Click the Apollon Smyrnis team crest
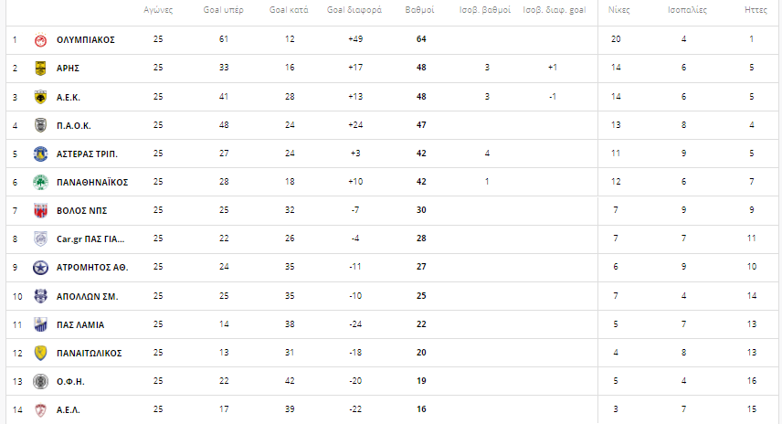Screen dimensions: 782x424 pyautogui.click(x=40, y=296)
